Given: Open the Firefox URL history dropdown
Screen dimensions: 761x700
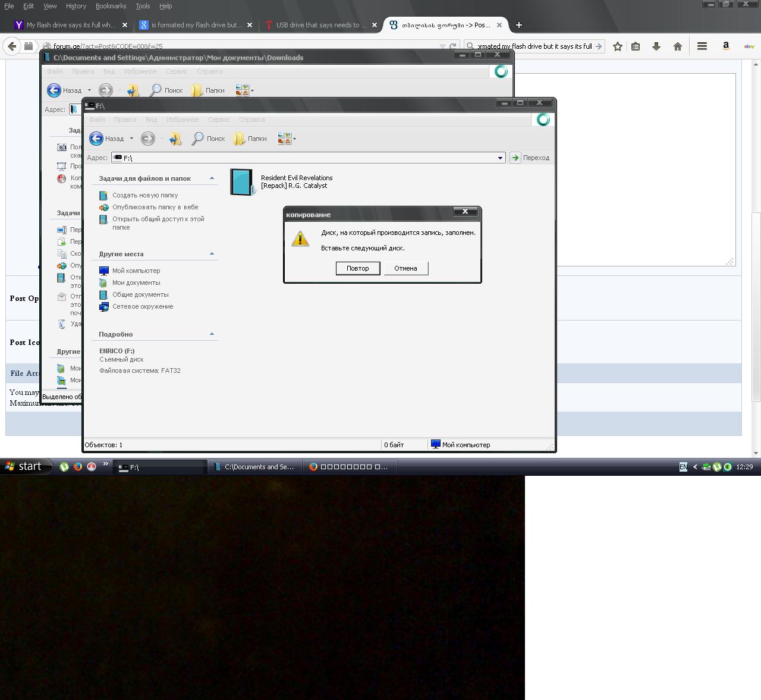Looking at the screenshot, I should pyautogui.click(x=442, y=46).
